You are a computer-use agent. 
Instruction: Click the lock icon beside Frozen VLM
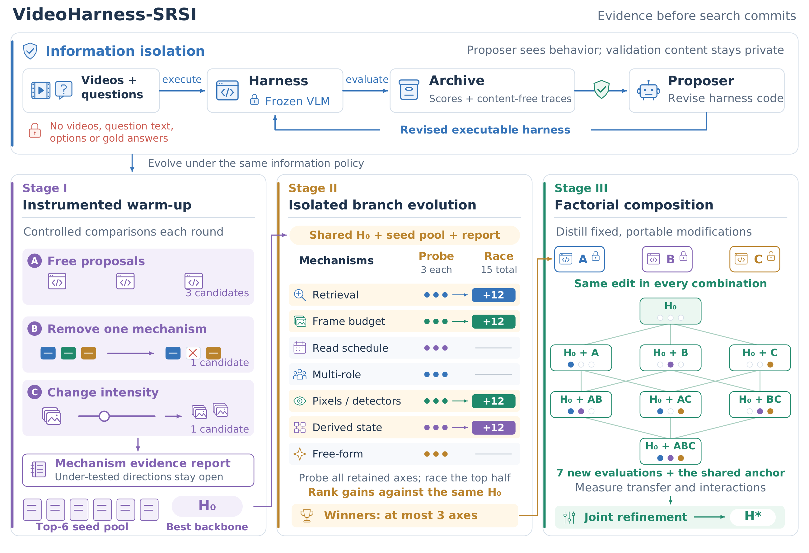click(x=255, y=100)
